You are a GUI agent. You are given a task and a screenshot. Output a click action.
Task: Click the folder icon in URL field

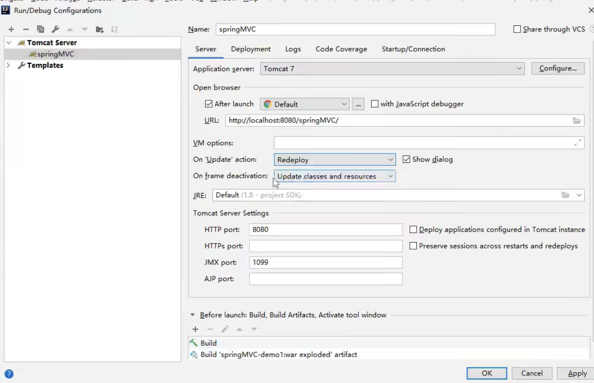(x=577, y=121)
